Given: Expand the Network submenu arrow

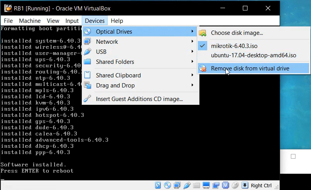Looking at the screenshot, I should 192,41.
